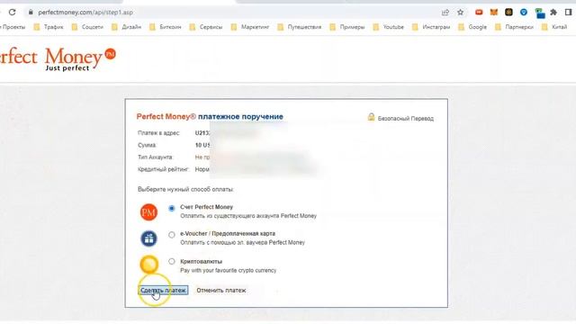The height and width of the screenshot is (324, 576).
Task: Click 'Выберите нужный способ оплаты' text
Action: [185, 190]
